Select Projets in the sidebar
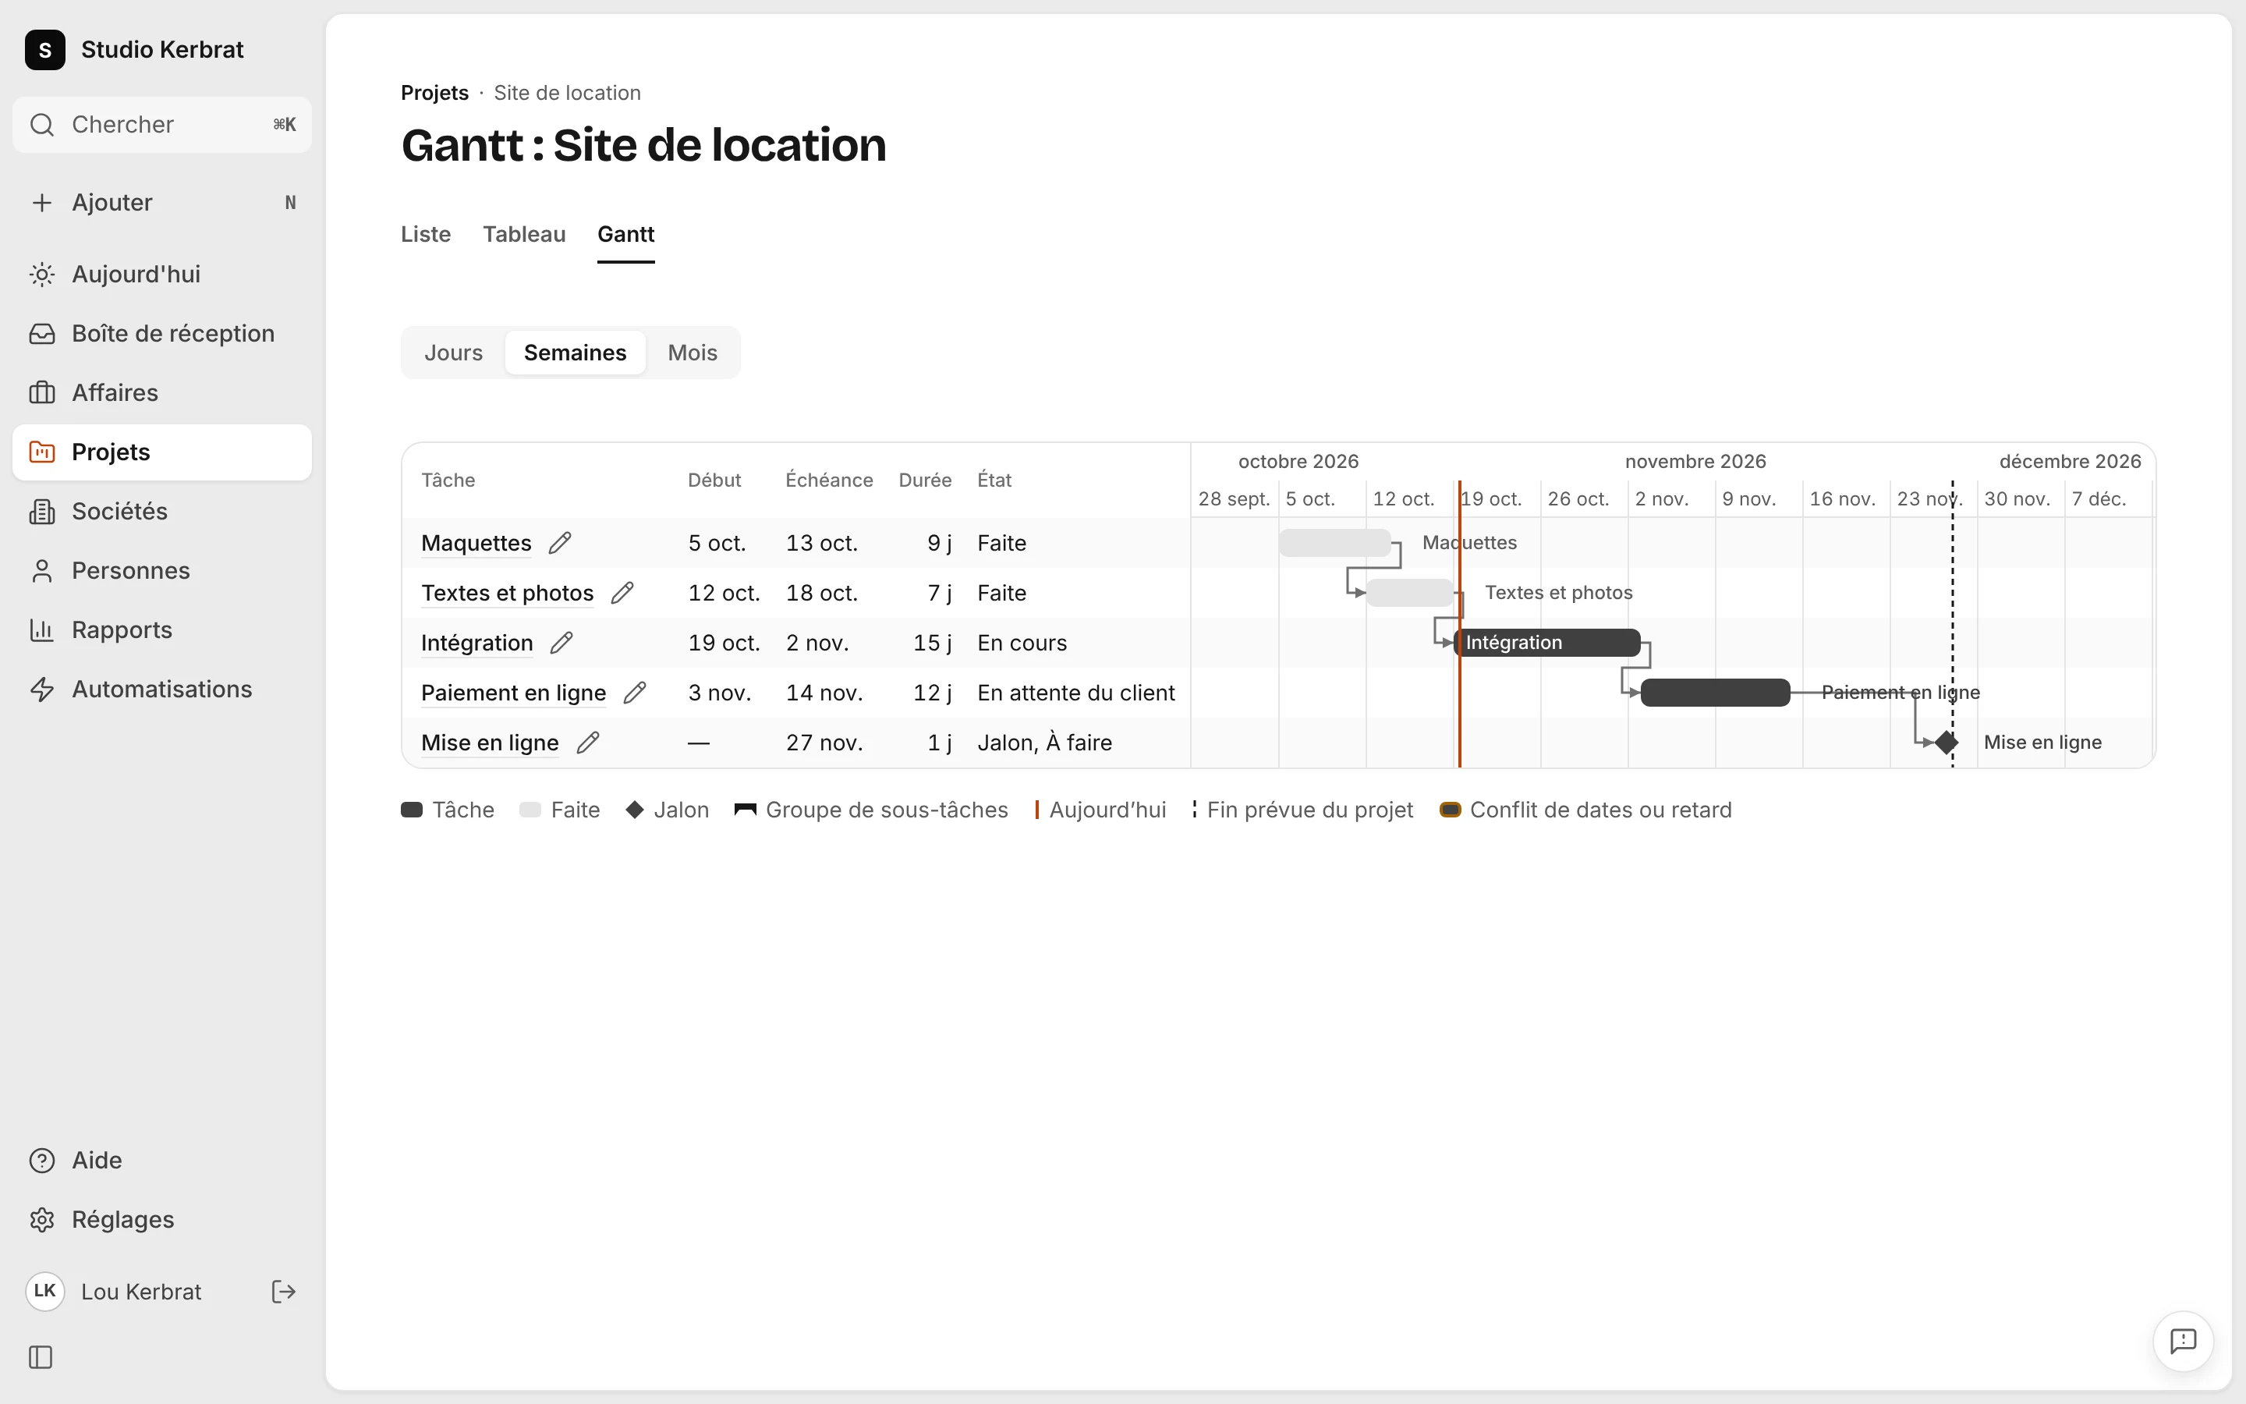The image size is (2246, 1404). (161, 452)
